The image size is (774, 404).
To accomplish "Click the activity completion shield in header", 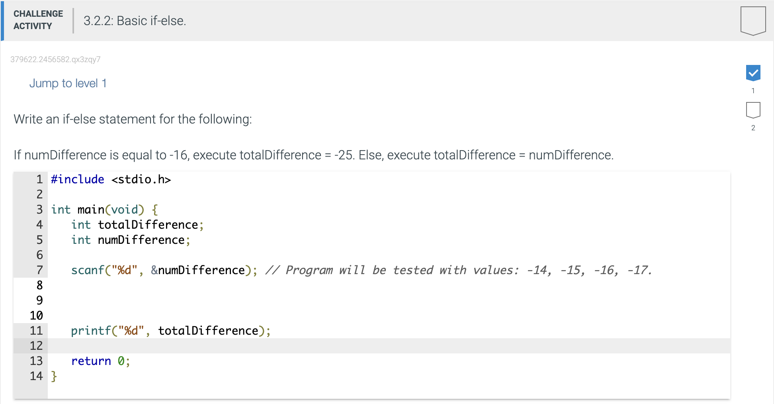I will pos(753,21).
